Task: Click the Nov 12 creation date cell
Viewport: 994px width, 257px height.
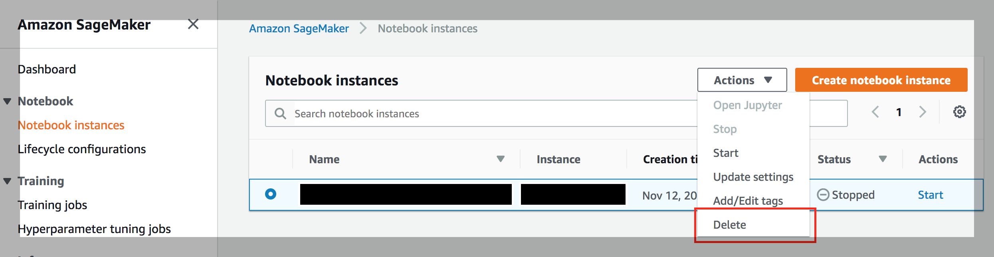Action: [x=669, y=196]
